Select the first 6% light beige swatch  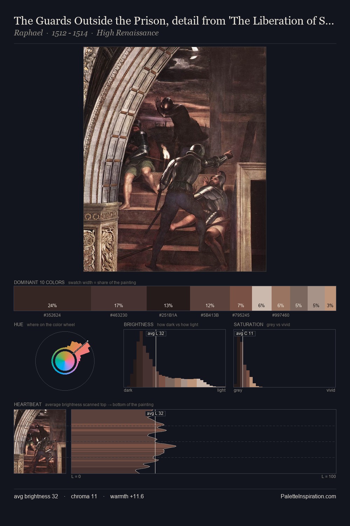point(262,298)
